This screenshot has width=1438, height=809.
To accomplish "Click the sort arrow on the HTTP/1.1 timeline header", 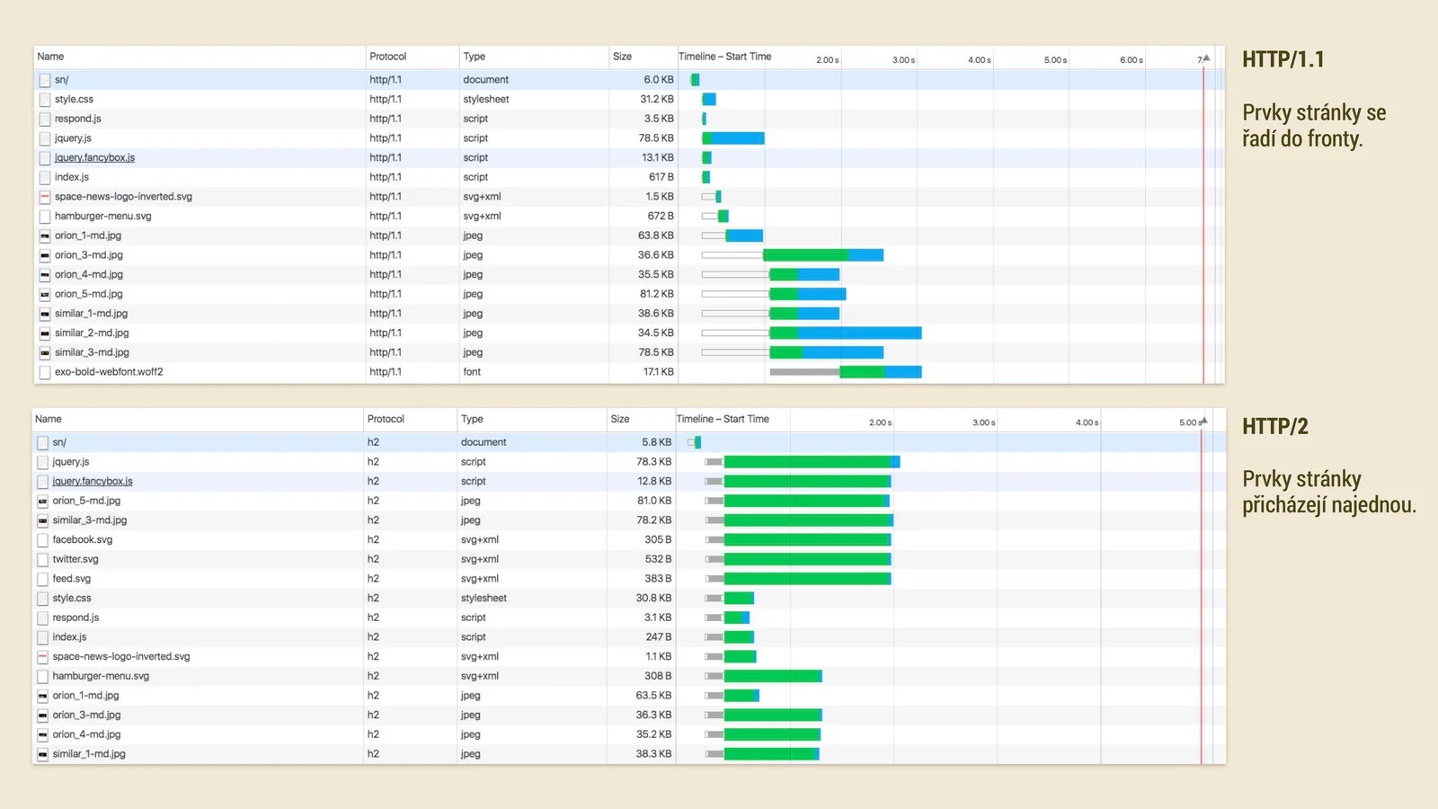I will [1208, 58].
